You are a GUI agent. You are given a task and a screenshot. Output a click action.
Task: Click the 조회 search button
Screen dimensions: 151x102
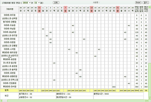(56, 3)
